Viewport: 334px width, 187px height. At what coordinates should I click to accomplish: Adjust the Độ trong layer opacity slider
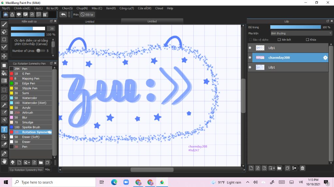click(x=296, y=27)
